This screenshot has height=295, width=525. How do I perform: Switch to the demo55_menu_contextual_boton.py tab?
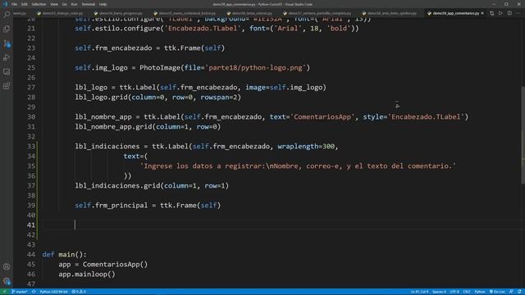pos(188,13)
